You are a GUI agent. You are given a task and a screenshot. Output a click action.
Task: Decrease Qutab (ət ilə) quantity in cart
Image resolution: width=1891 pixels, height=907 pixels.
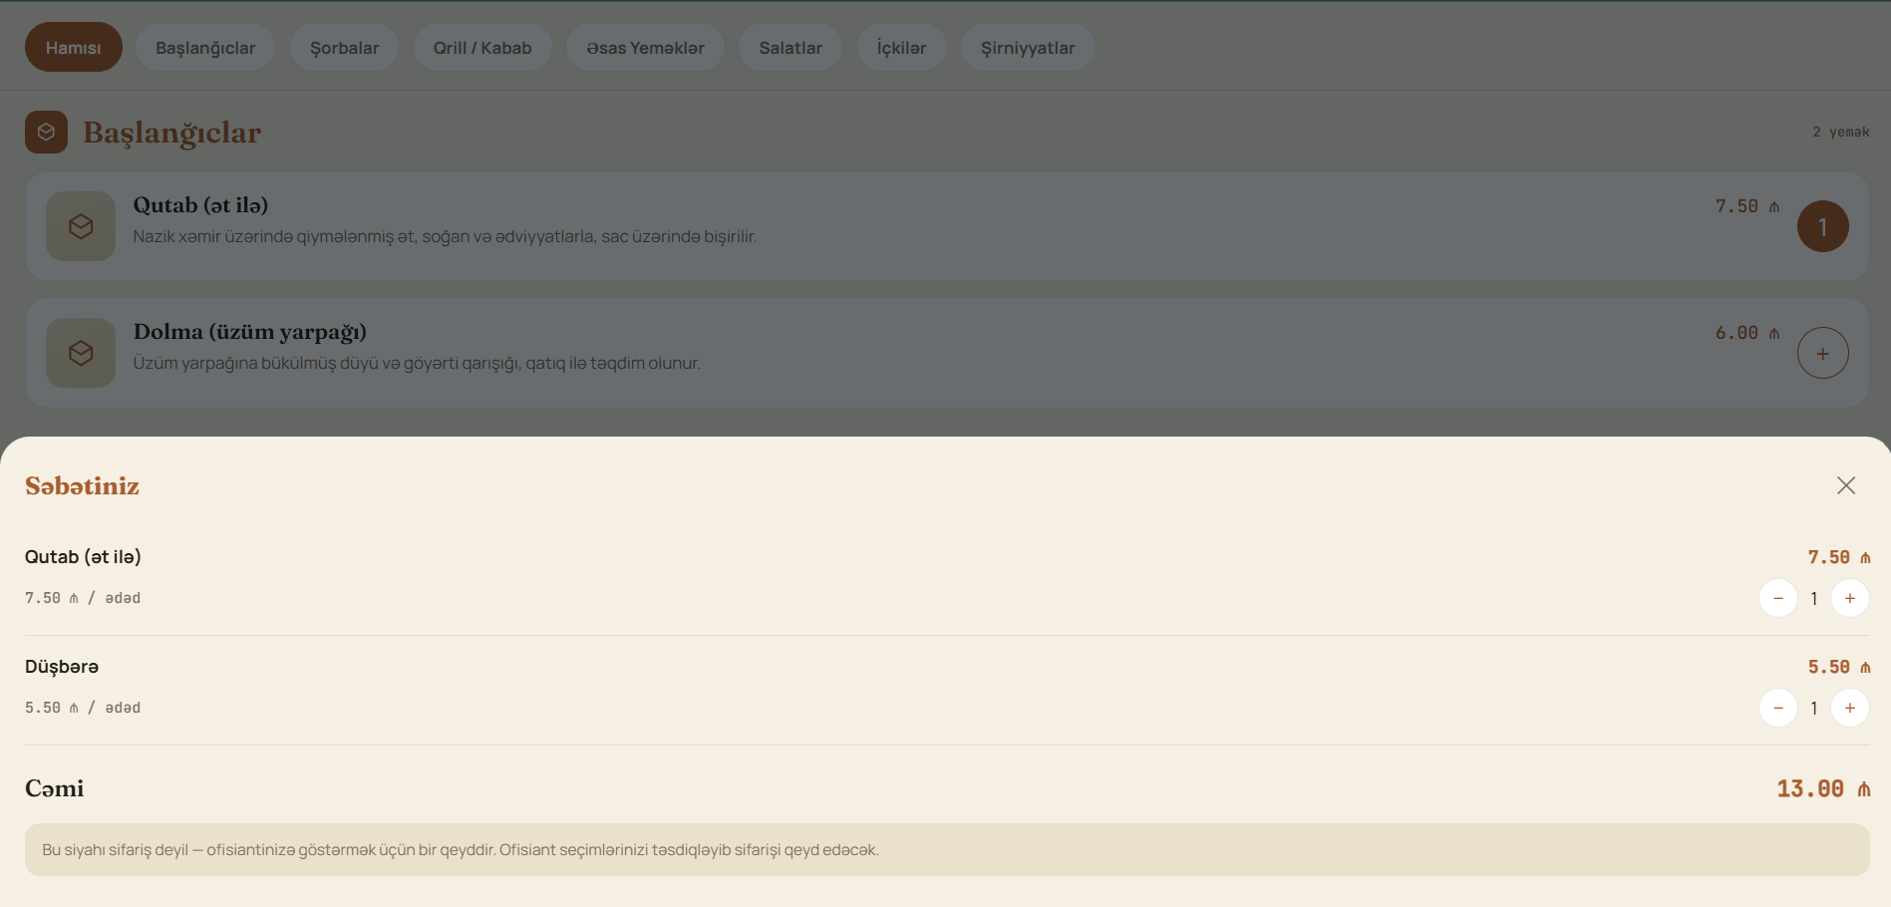pos(1778,598)
